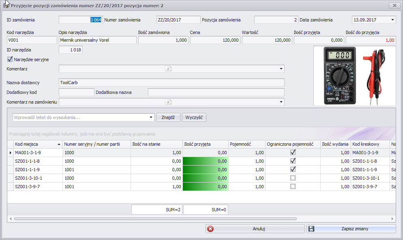403x240 pixels.
Task: Uncheck Ograniczona pojemność for row MA001-3-1-9
Action: (293, 153)
